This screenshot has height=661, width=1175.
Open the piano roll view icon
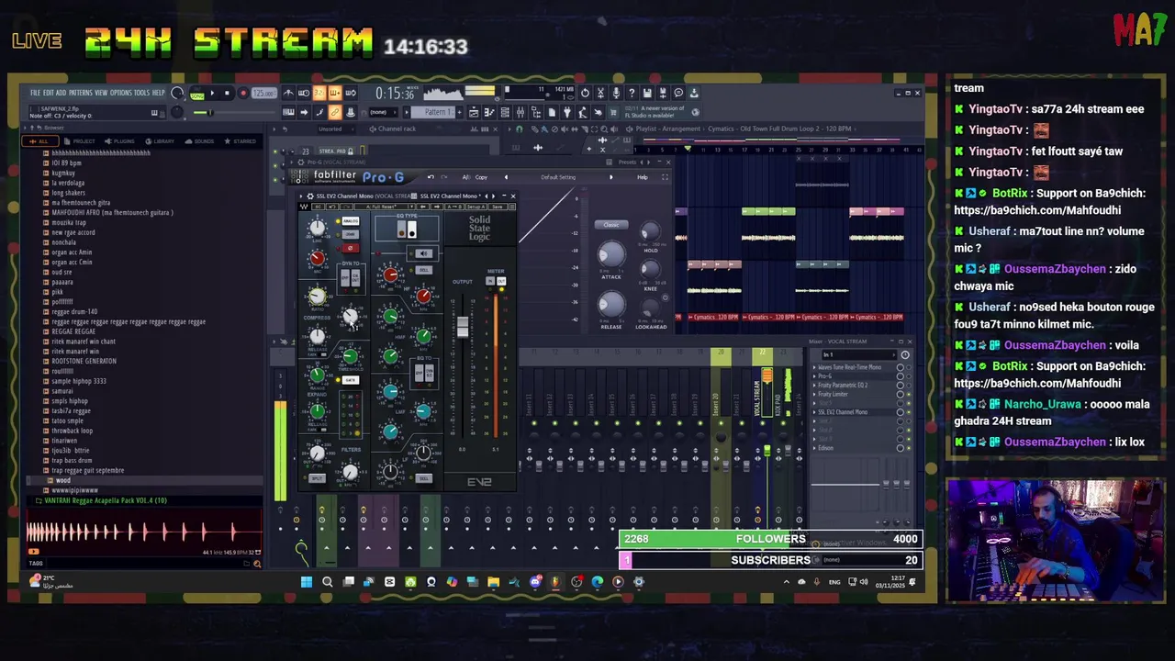pos(489,112)
